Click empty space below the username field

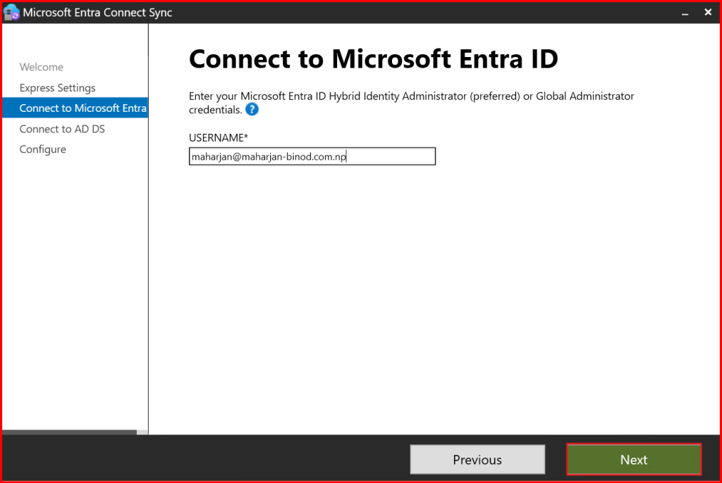pyautogui.click(x=423, y=282)
